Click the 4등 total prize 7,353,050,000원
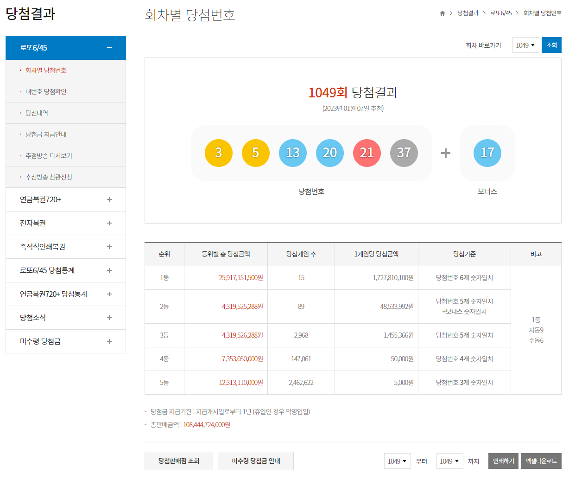The height and width of the screenshot is (480, 588). tap(242, 359)
